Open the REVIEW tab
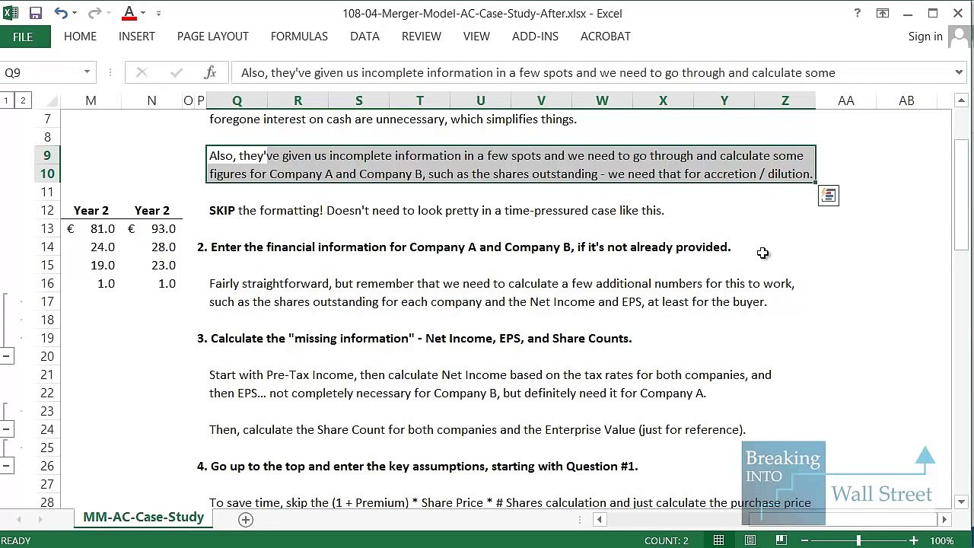974x548 pixels. tap(422, 37)
